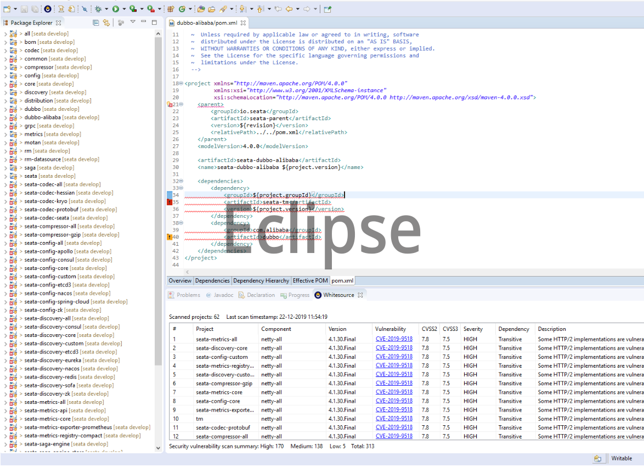Open the Javadoc view tab

[x=220, y=295]
